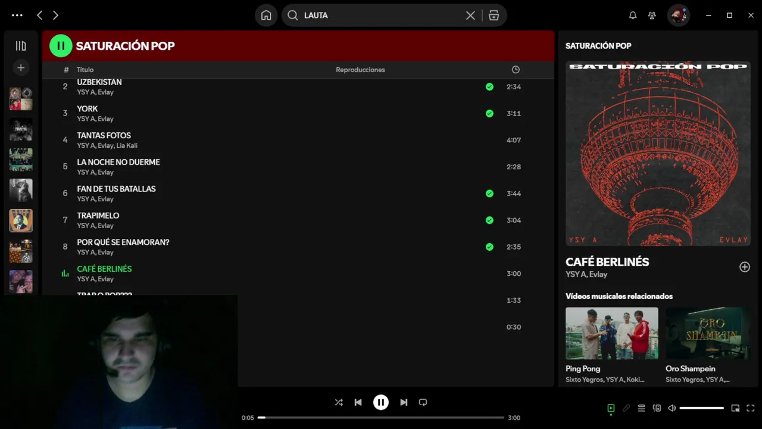Go forward with the right arrow
This screenshot has width=762, height=429.
[x=55, y=15]
